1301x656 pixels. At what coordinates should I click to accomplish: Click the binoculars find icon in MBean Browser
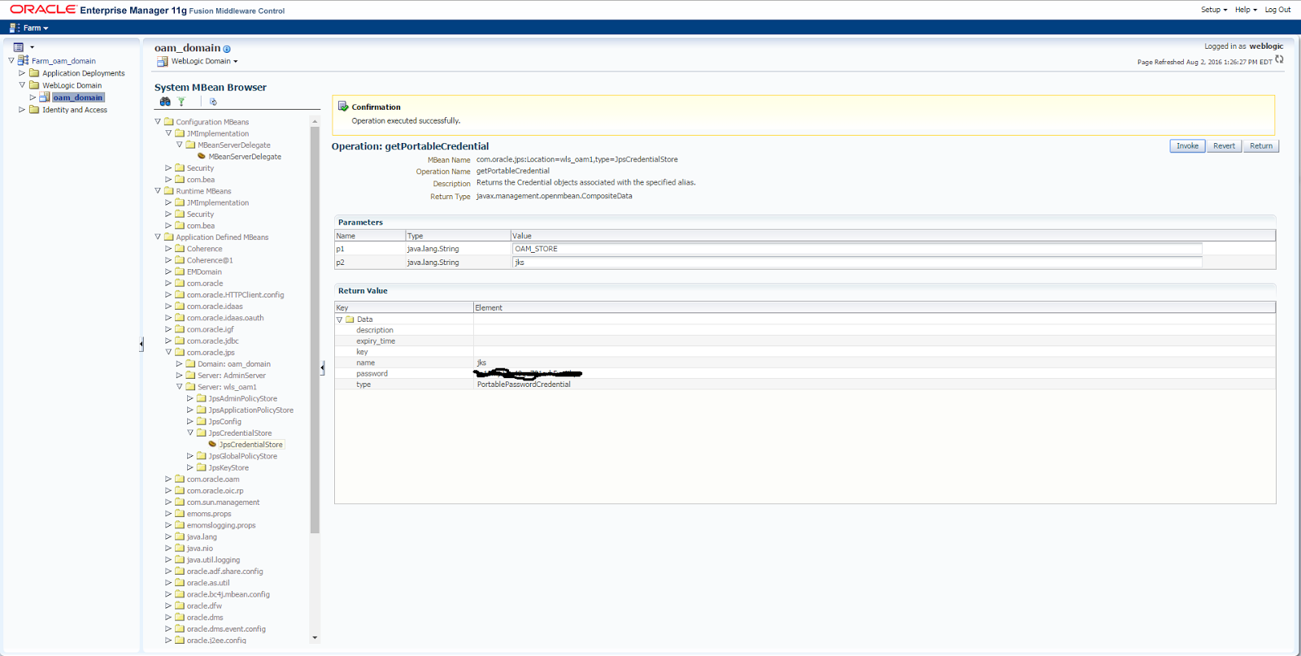point(165,102)
